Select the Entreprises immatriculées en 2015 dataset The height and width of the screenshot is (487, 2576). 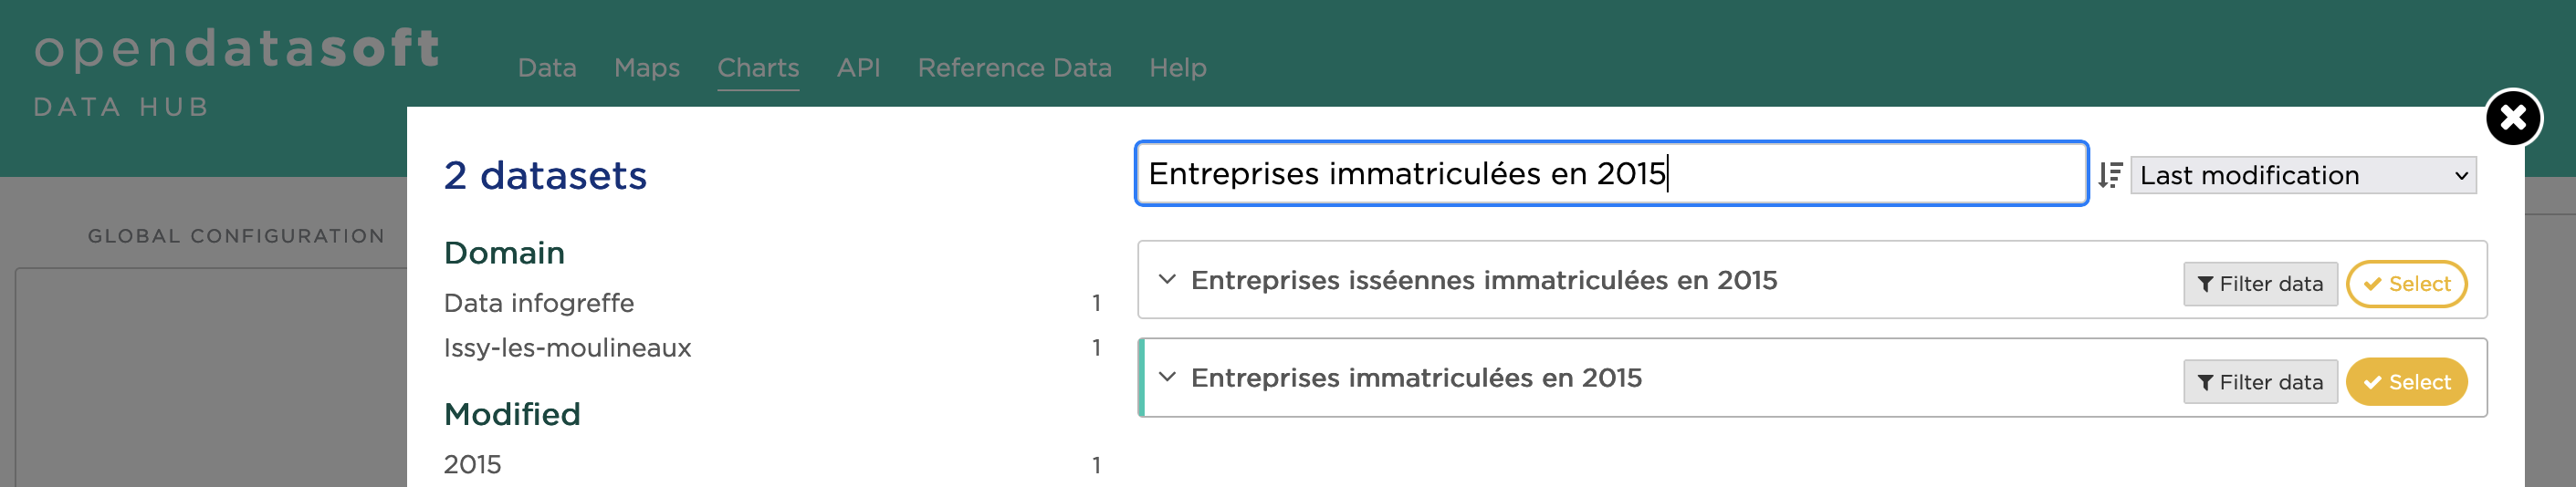point(2405,382)
